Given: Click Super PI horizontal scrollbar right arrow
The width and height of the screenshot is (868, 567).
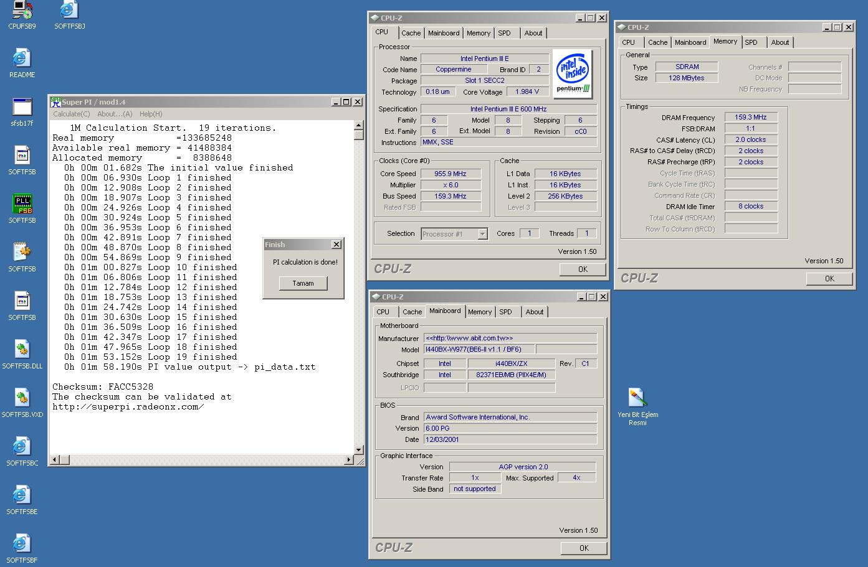Looking at the screenshot, I should point(349,460).
